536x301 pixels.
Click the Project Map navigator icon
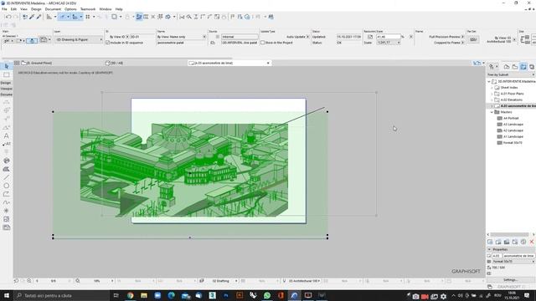click(x=507, y=67)
